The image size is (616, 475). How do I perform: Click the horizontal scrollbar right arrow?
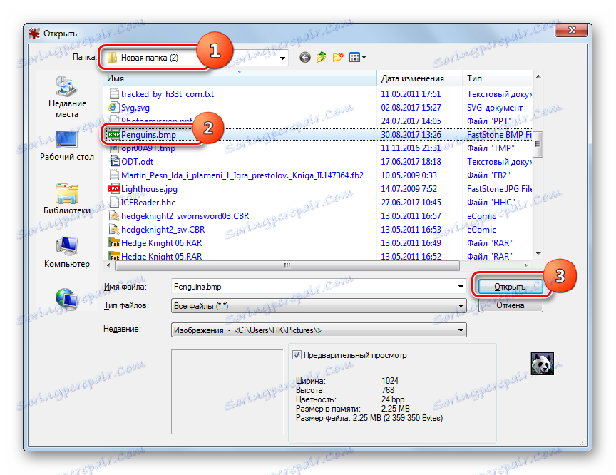[x=525, y=265]
